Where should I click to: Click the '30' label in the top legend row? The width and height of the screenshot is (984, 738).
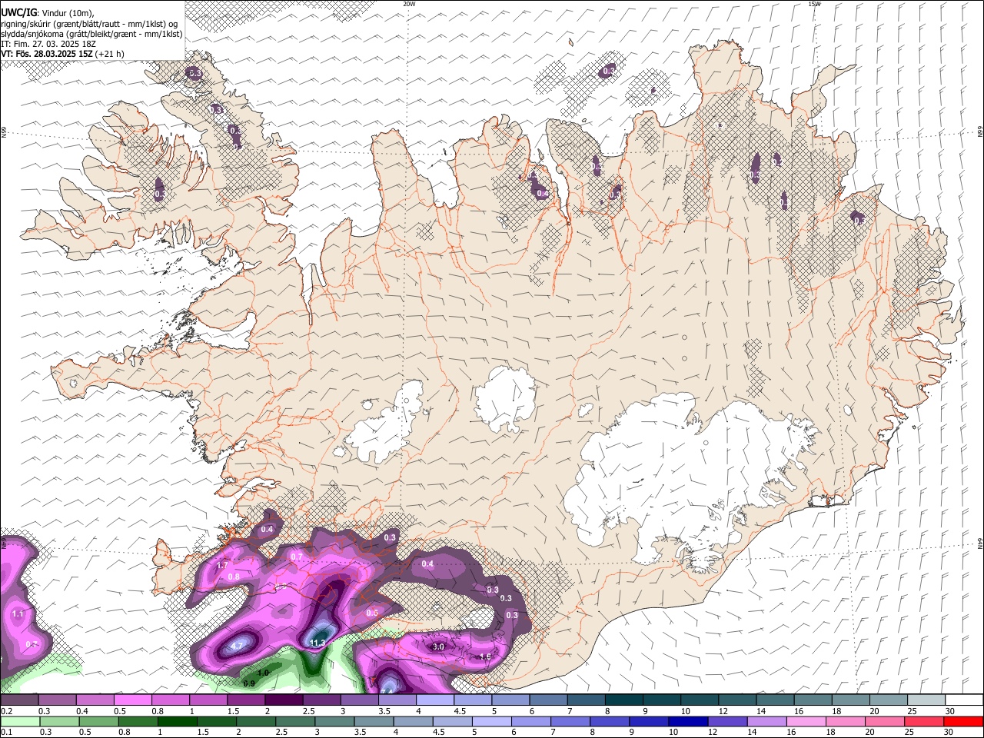click(x=950, y=711)
